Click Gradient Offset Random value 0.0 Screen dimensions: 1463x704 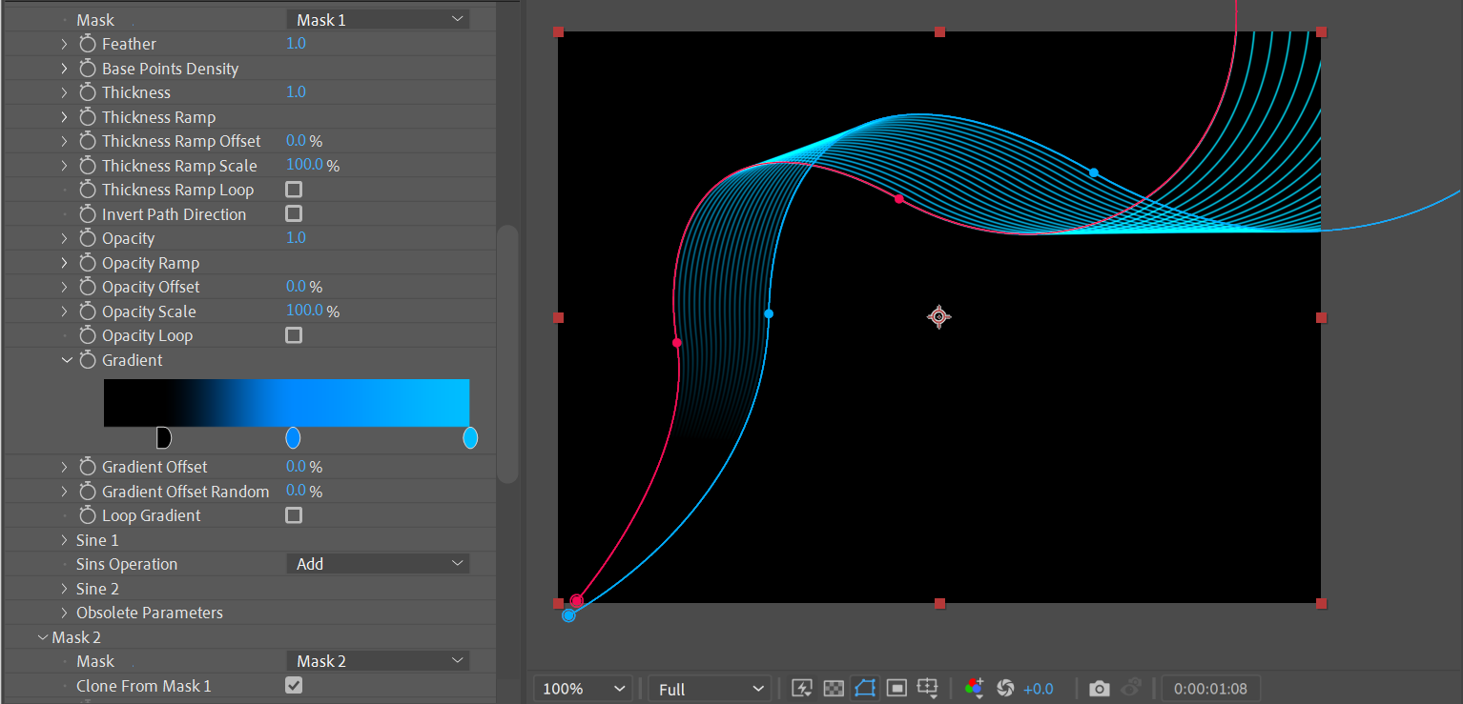point(297,491)
